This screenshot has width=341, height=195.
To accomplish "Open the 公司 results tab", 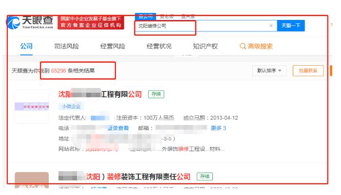I will pos(26,46).
